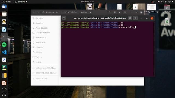
Task: Select the guilherme home folder on desktop
Action: pyautogui.click(x=167, y=8)
